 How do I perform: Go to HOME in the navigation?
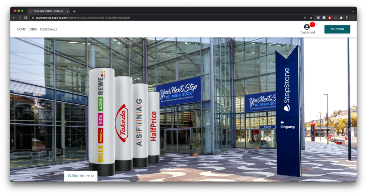click(x=21, y=29)
